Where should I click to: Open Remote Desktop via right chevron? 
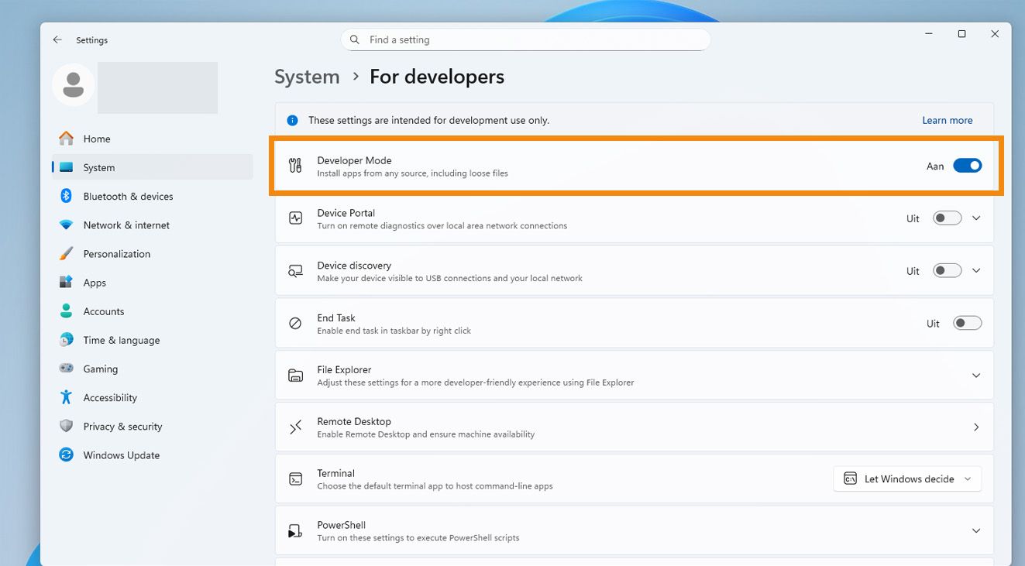click(976, 427)
